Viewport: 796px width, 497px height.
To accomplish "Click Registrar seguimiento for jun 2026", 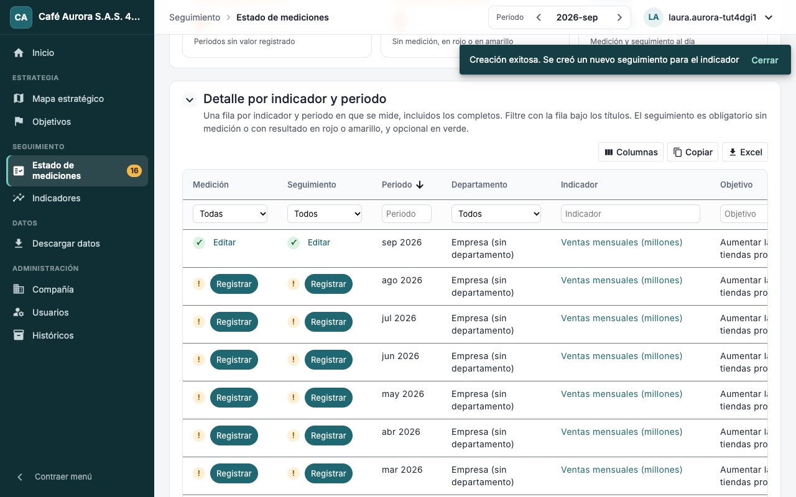I will pyautogui.click(x=328, y=360).
